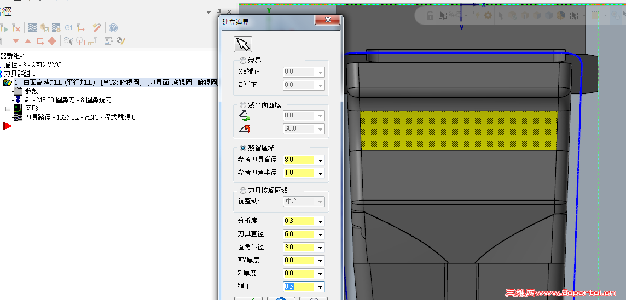The width and height of the screenshot is (626, 300).
Task: Select the 屬性 - 3 - AXIS VMC row
Action: [x=33, y=65]
